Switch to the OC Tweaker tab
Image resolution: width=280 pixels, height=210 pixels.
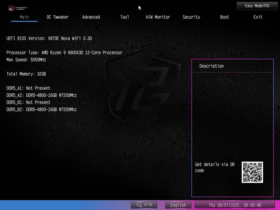(x=57, y=17)
